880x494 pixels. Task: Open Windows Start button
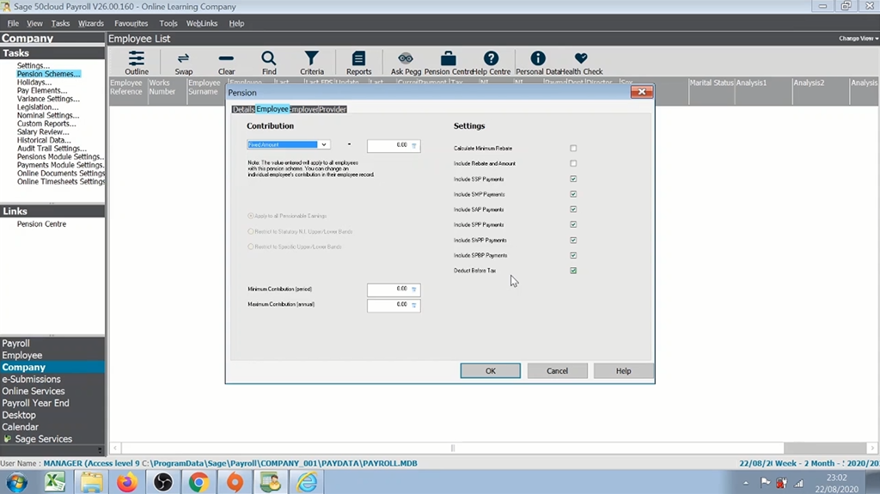[x=16, y=483]
